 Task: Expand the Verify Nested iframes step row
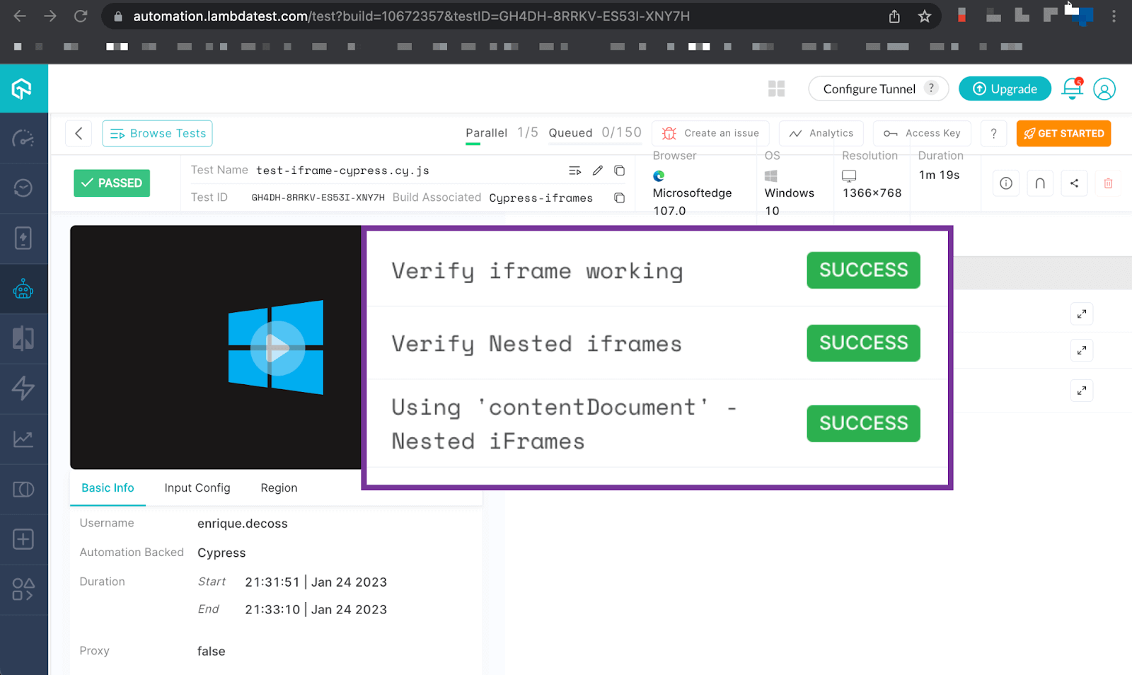tap(1081, 350)
